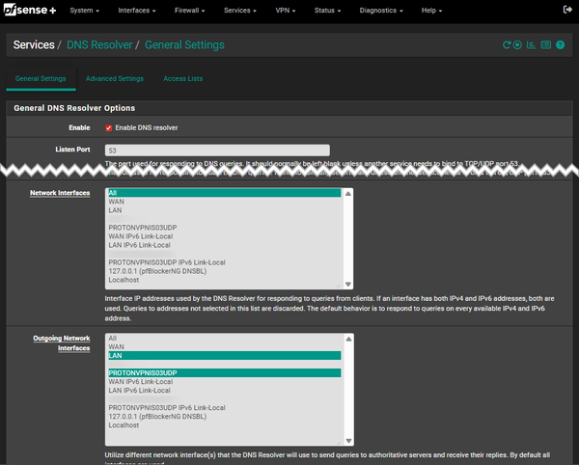Viewport: 579px width, 465px height.
Task: Select WAN in Network Interfaces list
Action: pyautogui.click(x=225, y=202)
